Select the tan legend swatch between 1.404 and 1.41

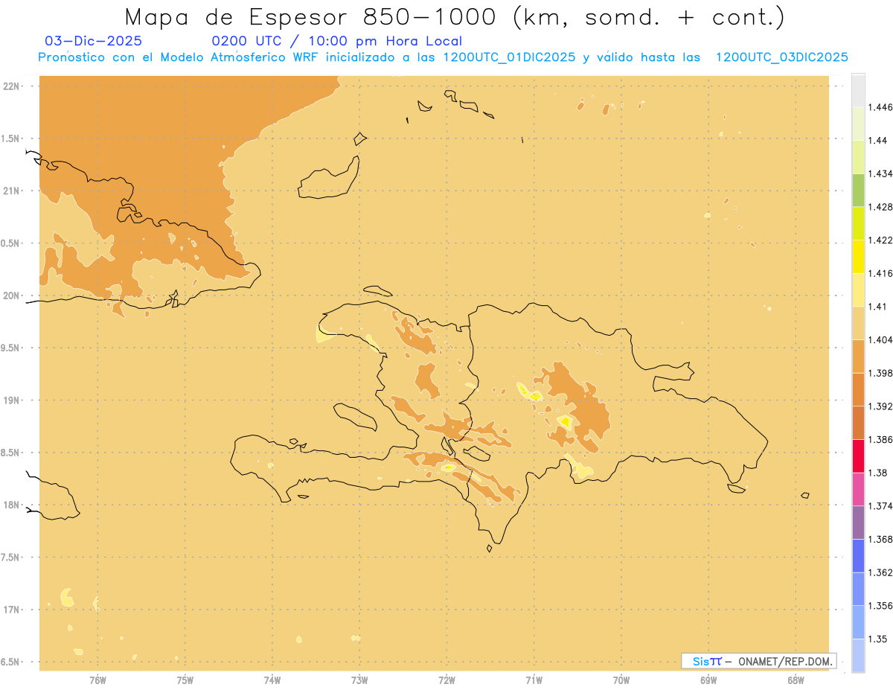[858, 323]
